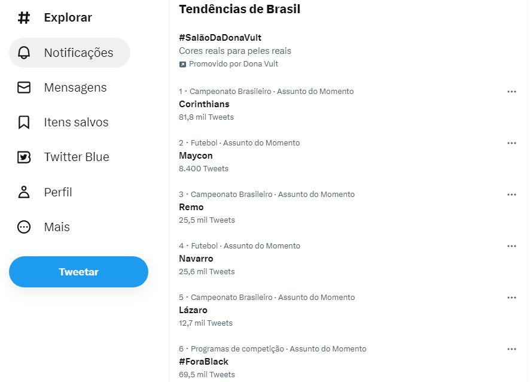
Task: Open three-dot menu for #ForaBlack trend
Action: (x=511, y=349)
